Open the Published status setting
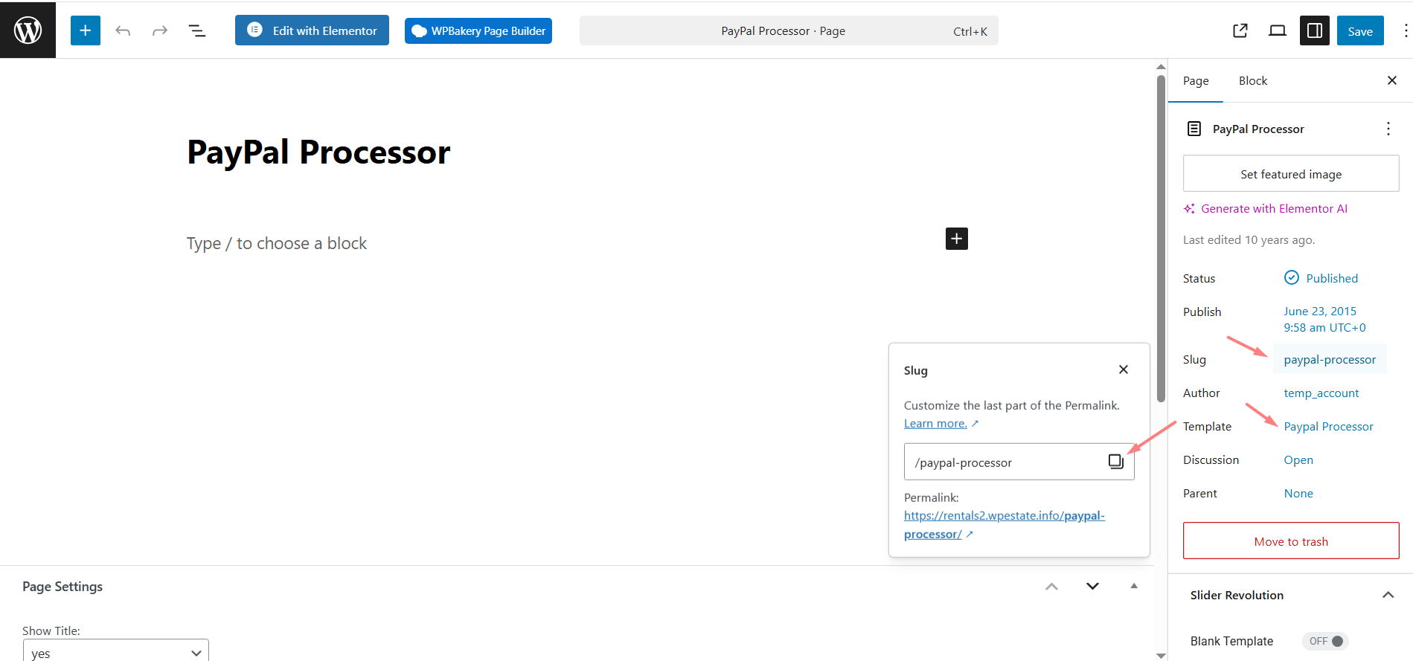Screen dimensions: 1413x661 pyautogui.click(x=1321, y=278)
